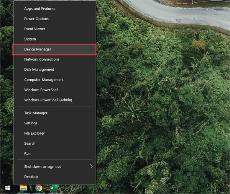Open Power Options

[x=36, y=19]
